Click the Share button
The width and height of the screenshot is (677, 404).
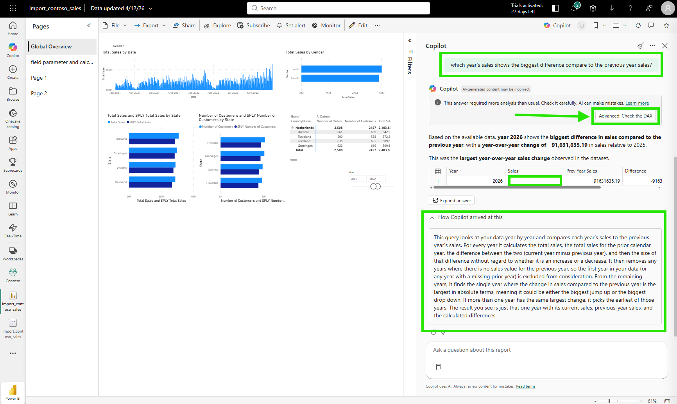click(184, 25)
